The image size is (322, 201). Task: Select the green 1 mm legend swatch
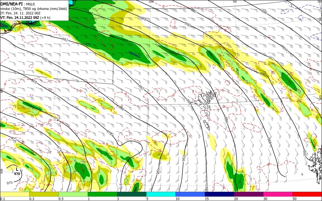(x=102, y=194)
